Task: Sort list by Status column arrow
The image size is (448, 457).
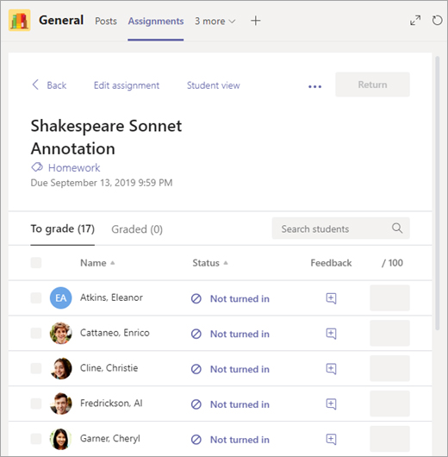Action: click(226, 263)
